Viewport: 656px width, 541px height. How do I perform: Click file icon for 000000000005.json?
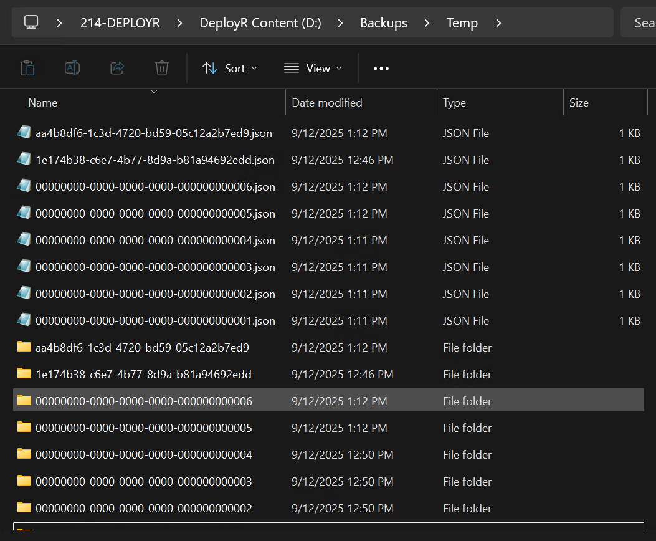pyautogui.click(x=24, y=212)
